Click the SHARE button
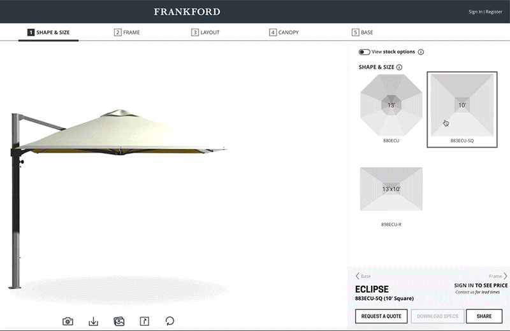 coord(484,316)
